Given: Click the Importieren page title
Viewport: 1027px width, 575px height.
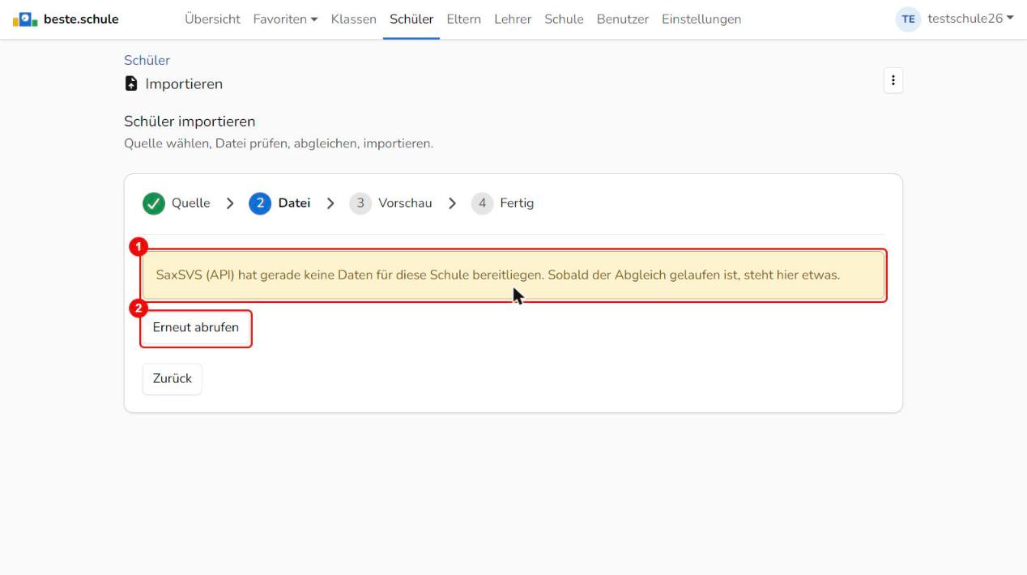Looking at the screenshot, I should coord(184,83).
